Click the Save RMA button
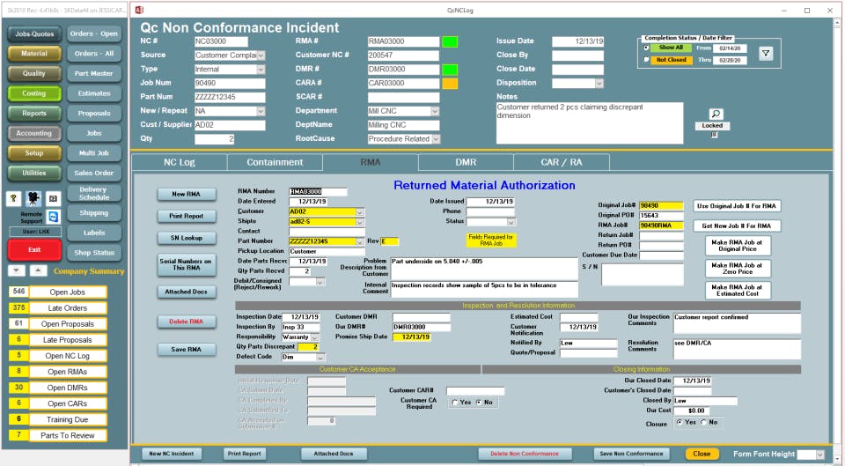 (x=187, y=350)
